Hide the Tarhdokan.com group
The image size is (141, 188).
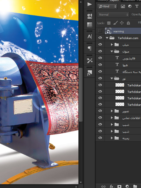click(x=100, y=38)
